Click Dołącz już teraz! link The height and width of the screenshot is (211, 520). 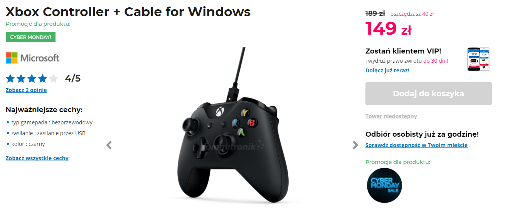click(x=387, y=70)
